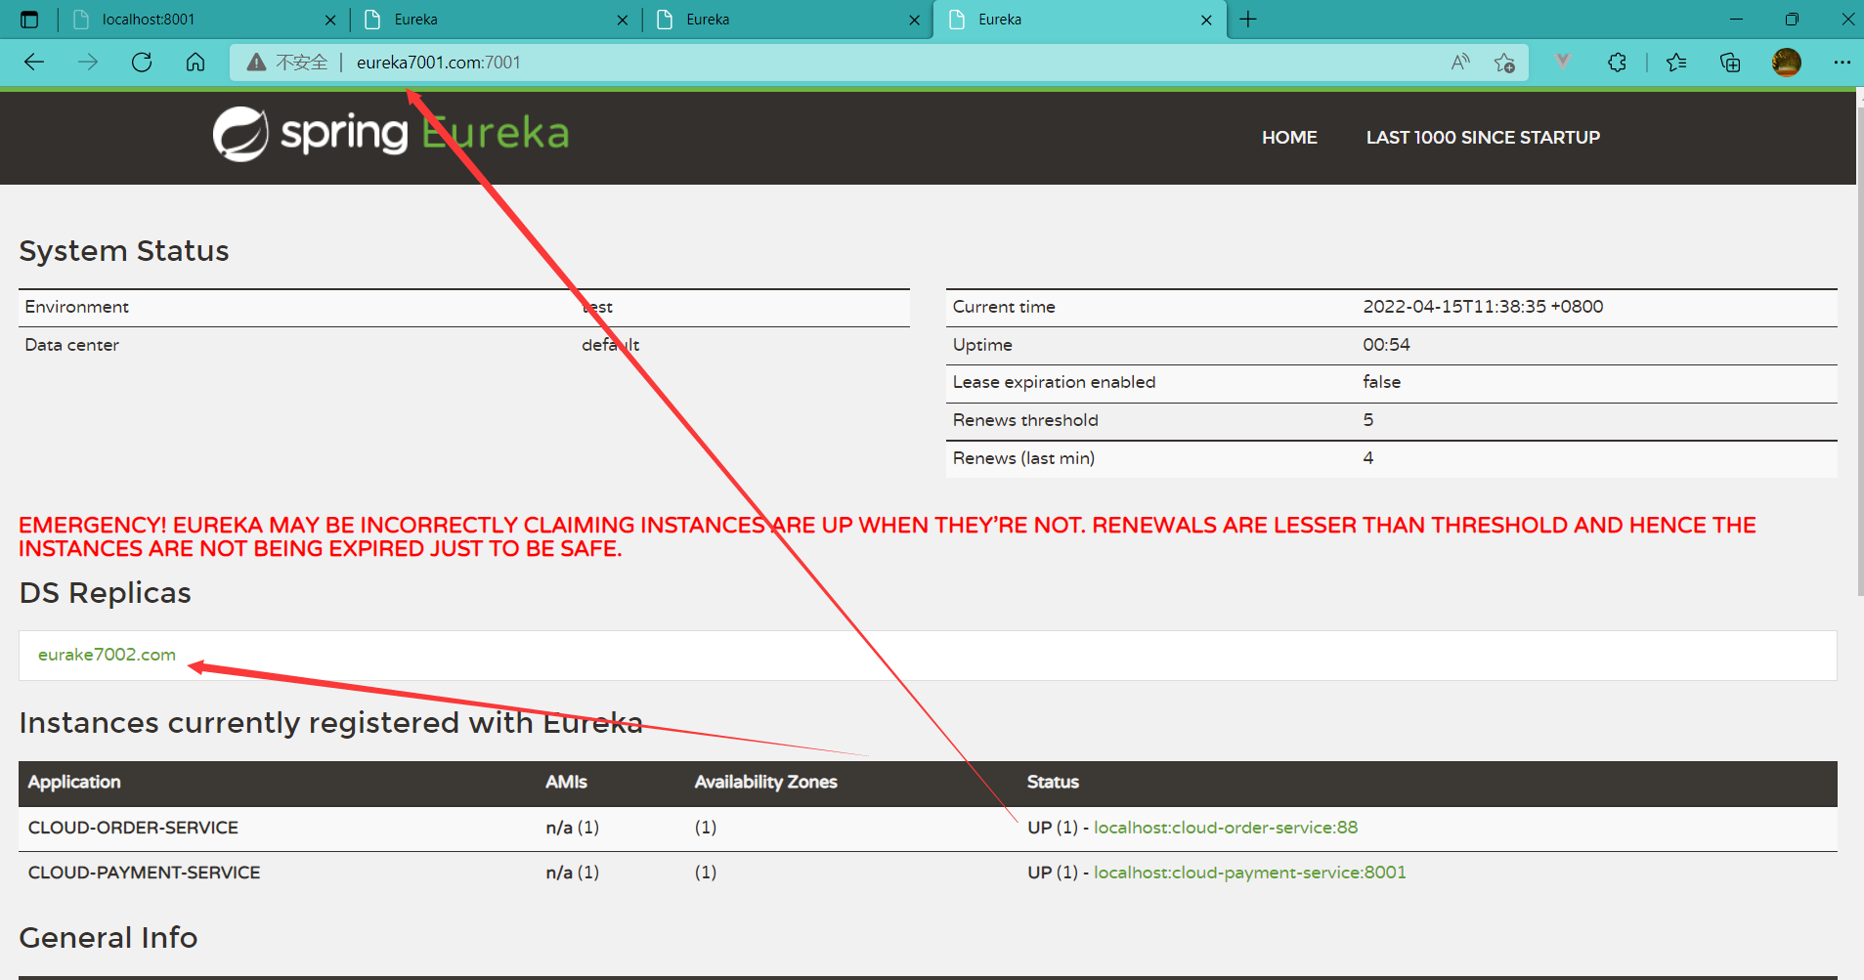The width and height of the screenshot is (1864, 980).
Task: Click the browser forward arrow
Action: [x=88, y=63]
